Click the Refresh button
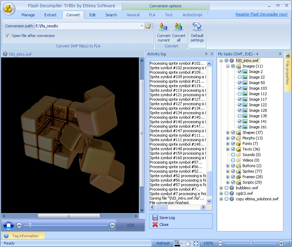Viewport: 292px width, 247px height. pos(163,243)
